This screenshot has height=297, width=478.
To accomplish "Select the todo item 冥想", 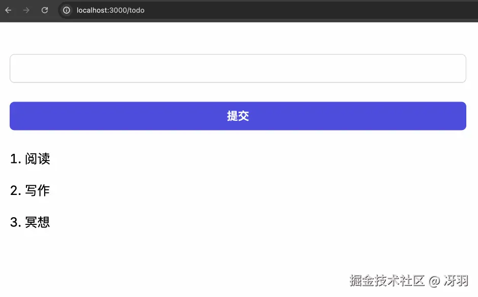I will pyautogui.click(x=38, y=222).
